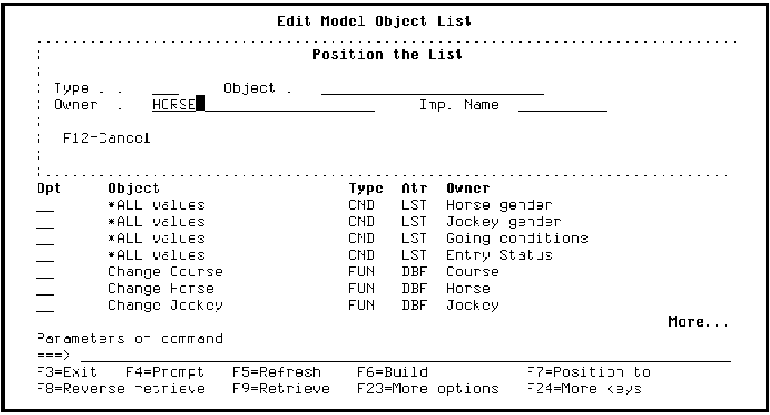
Task: Click the Type input field
Action: pyautogui.click(x=165, y=89)
